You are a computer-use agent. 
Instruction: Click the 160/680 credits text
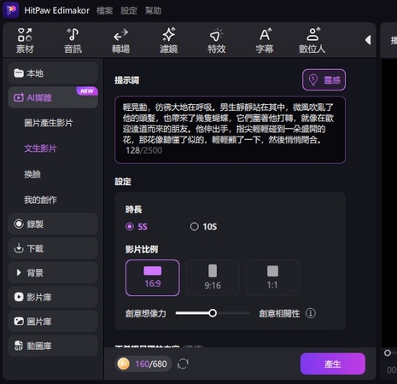[151, 364]
